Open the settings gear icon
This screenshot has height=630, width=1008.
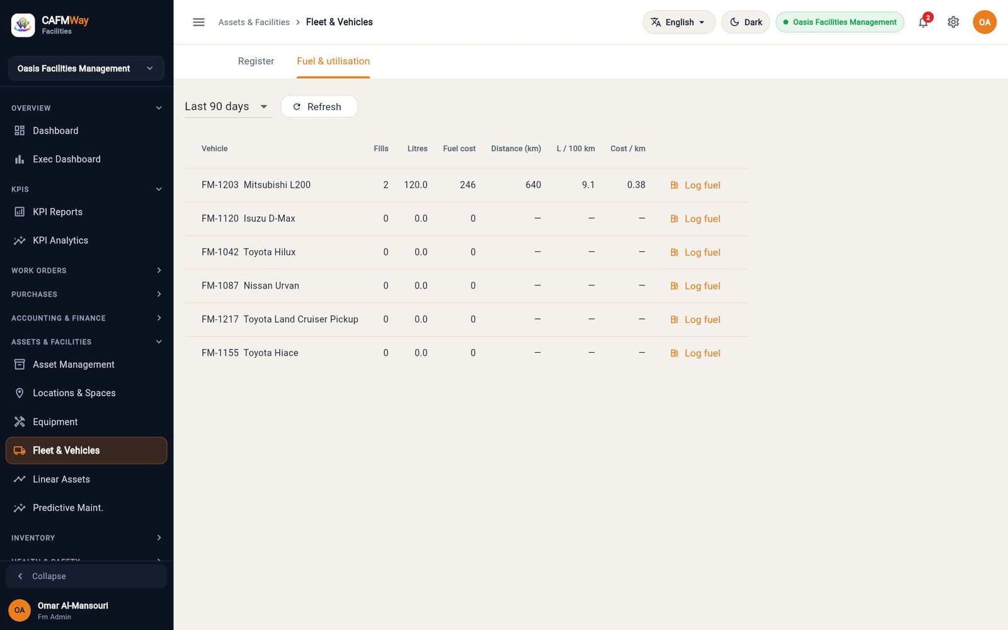pos(953,22)
